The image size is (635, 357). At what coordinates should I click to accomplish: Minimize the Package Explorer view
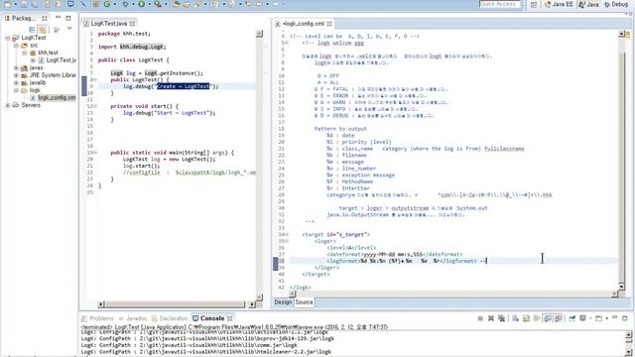(x=58, y=18)
